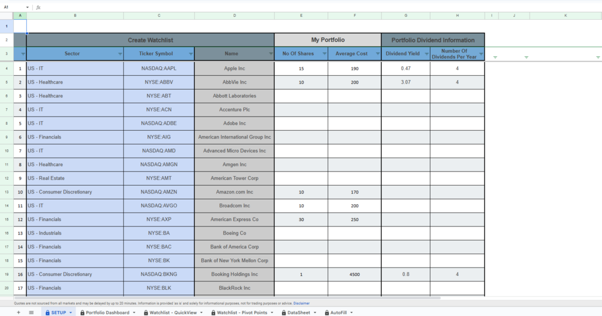Select the Adobe Inc name cell
602x316 pixels.
click(x=235, y=123)
